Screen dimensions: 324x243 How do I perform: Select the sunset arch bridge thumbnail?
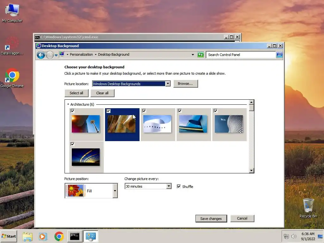86,157
